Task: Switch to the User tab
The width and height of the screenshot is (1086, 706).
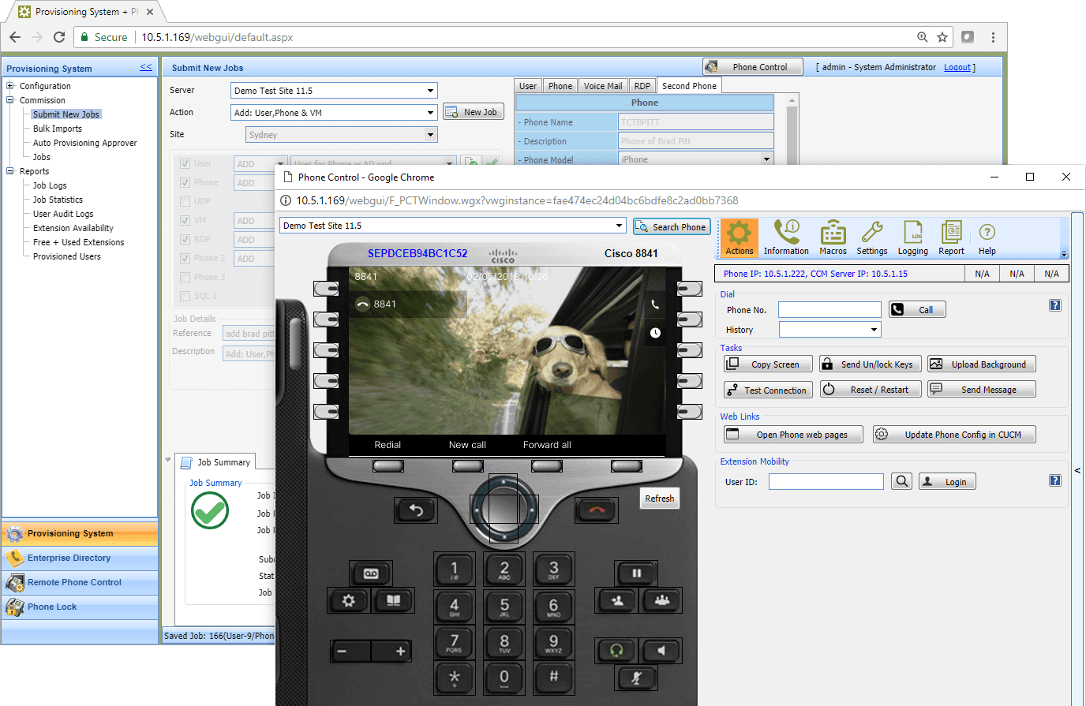Action: (x=528, y=86)
